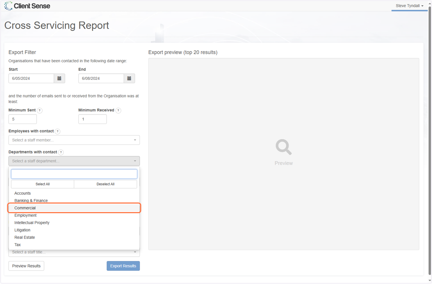Select Tax department option
The width and height of the screenshot is (432, 284).
click(x=74, y=245)
